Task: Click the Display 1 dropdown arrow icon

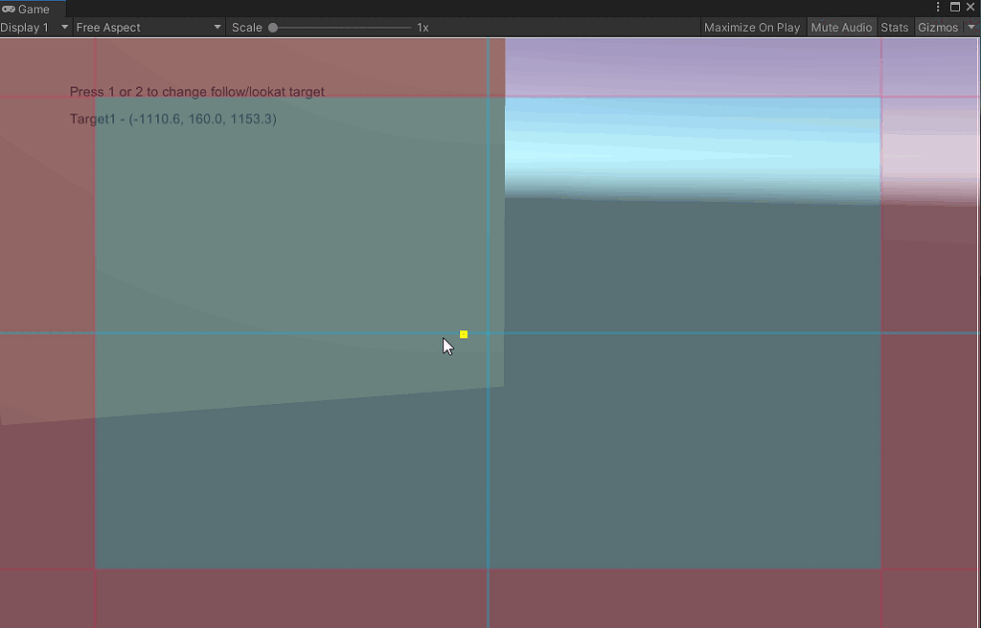Action: click(x=64, y=27)
